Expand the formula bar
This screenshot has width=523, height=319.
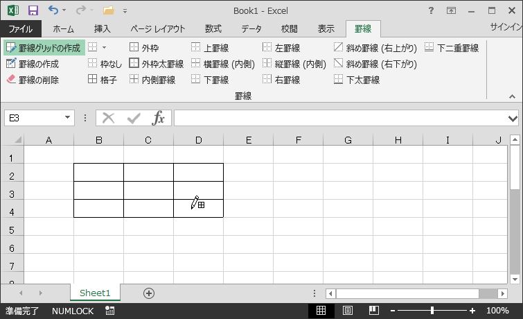point(513,119)
